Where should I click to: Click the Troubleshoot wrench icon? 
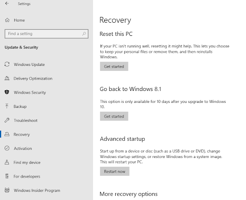pyautogui.click(x=7, y=120)
